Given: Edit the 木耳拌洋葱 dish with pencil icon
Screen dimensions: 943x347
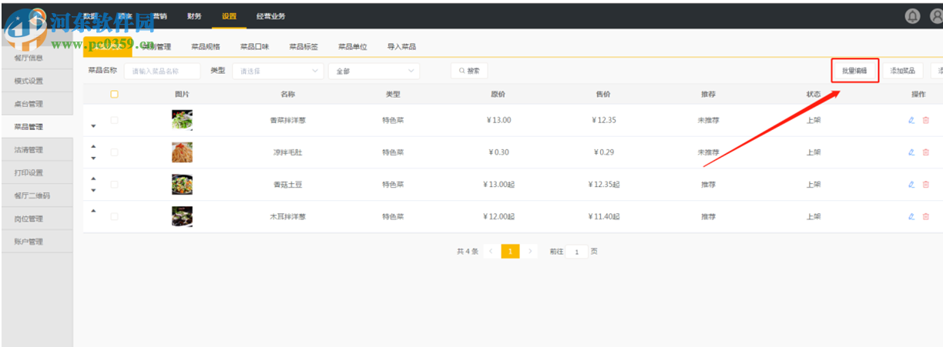Looking at the screenshot, I should [x=911, y=217].
